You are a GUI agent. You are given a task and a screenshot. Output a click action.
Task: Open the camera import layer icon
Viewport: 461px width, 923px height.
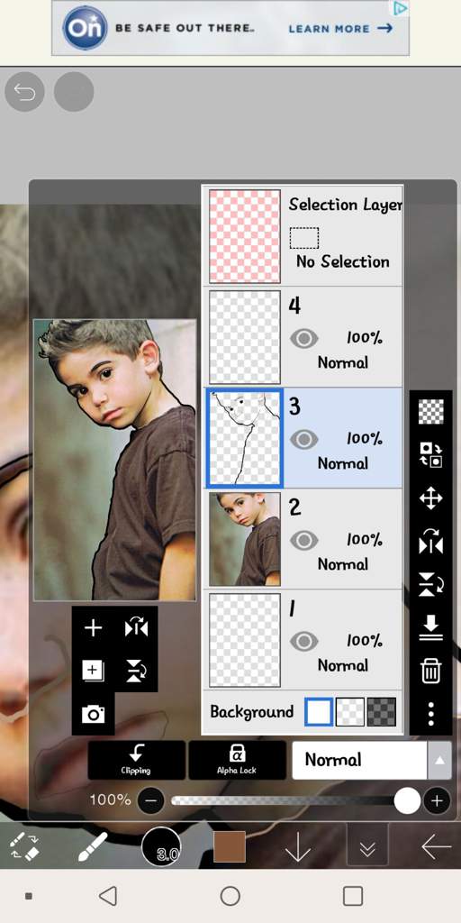93,714
